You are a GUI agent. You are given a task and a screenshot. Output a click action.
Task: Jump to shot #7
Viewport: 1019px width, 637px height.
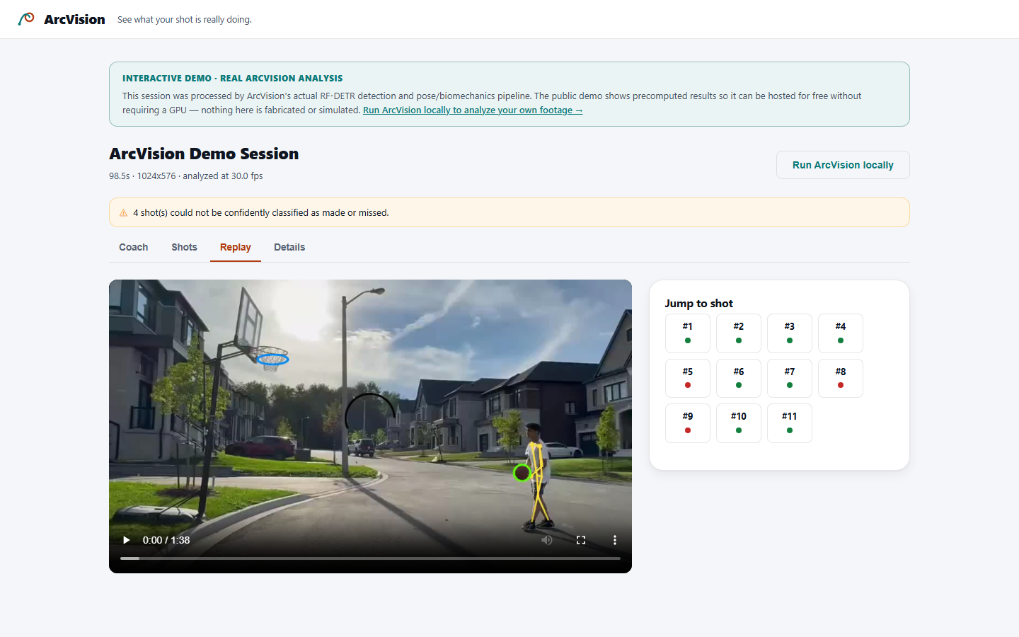point(790,378)
